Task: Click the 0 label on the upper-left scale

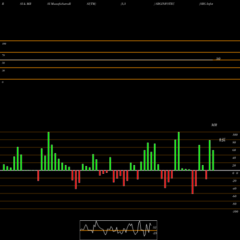Action: coord(2,82)
